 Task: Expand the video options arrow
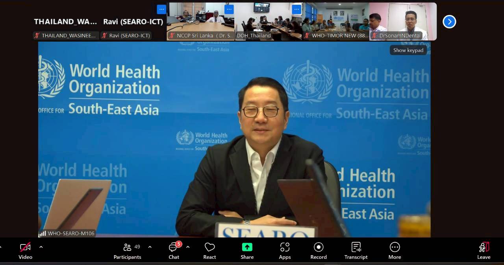tap(41, 247)
